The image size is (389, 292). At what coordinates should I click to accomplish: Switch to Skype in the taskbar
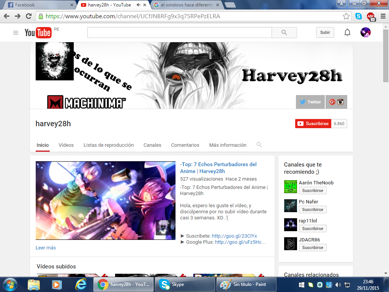(x=185, y=284)
